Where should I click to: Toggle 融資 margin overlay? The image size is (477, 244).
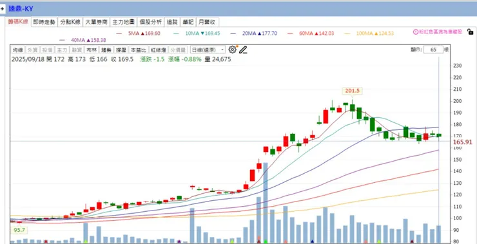77,50
